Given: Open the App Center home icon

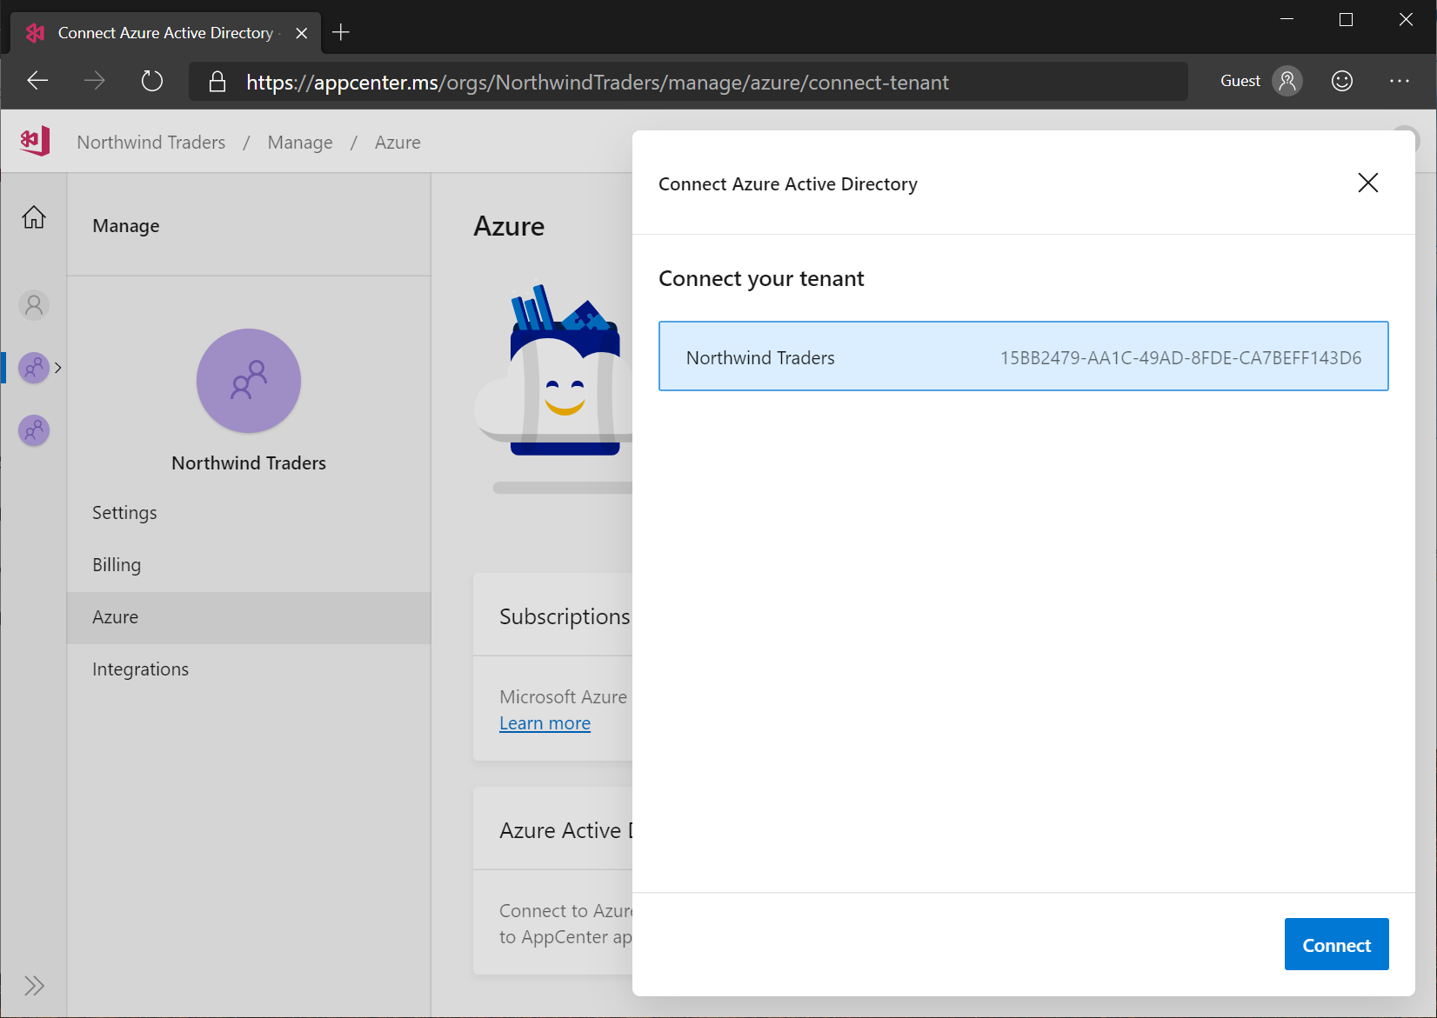Looking at the screenshot, I should coord(34,140).
